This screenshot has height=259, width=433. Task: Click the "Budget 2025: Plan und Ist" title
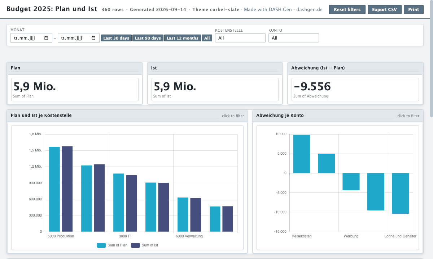click(52, 9)
